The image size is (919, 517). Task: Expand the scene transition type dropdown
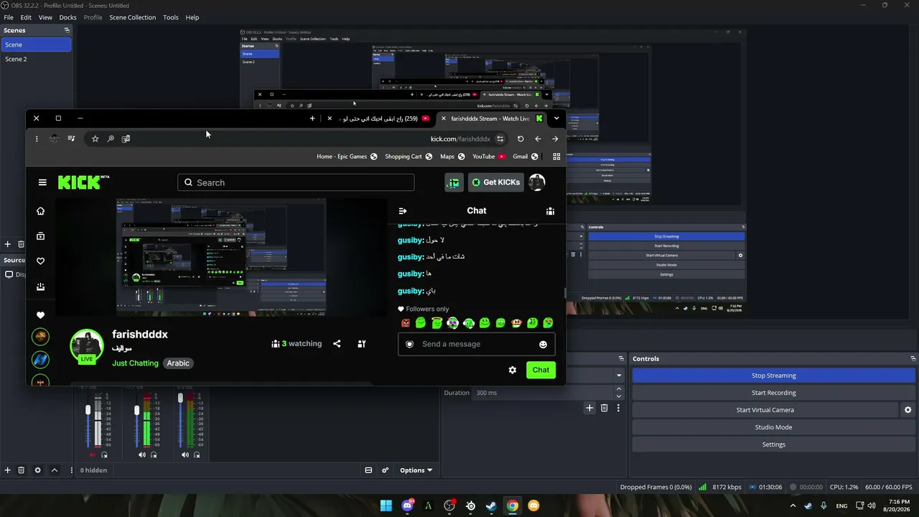(619, 375)
